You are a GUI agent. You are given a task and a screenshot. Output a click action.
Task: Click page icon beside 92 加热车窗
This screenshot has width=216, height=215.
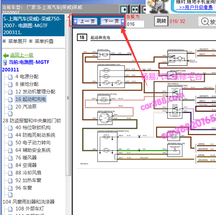click(10, 181)
